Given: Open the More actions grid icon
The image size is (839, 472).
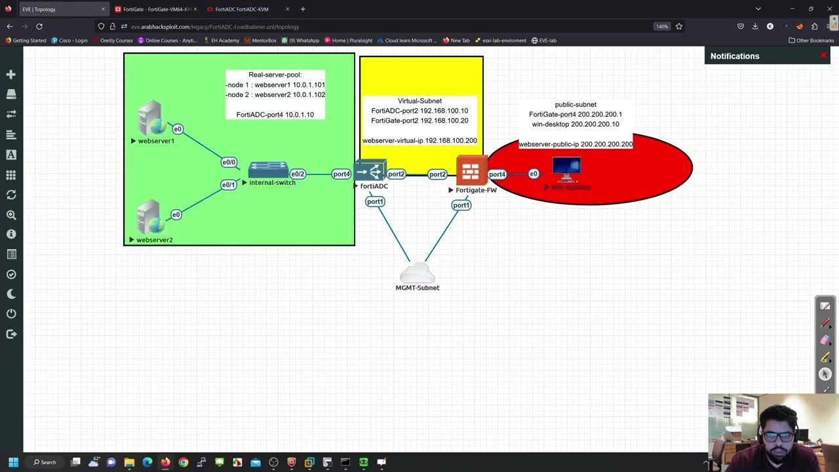Looking at the screenshot, I should pyautogui.click(x=11, y=175).
